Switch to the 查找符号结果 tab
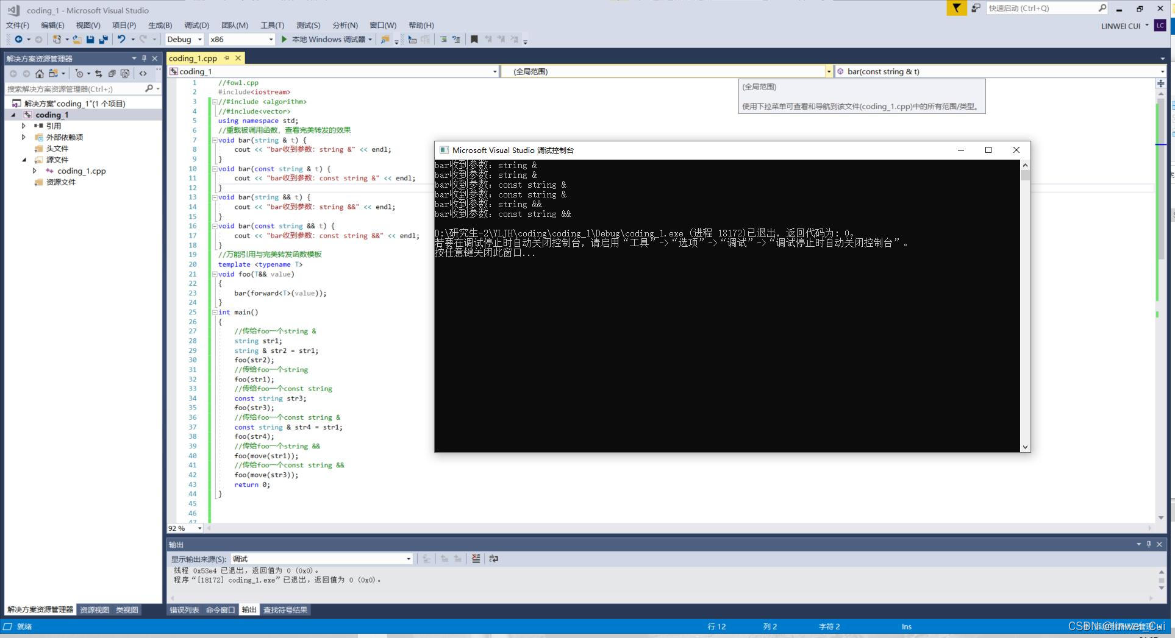This screenshot has width=1175, height=638. click(285, 610)
